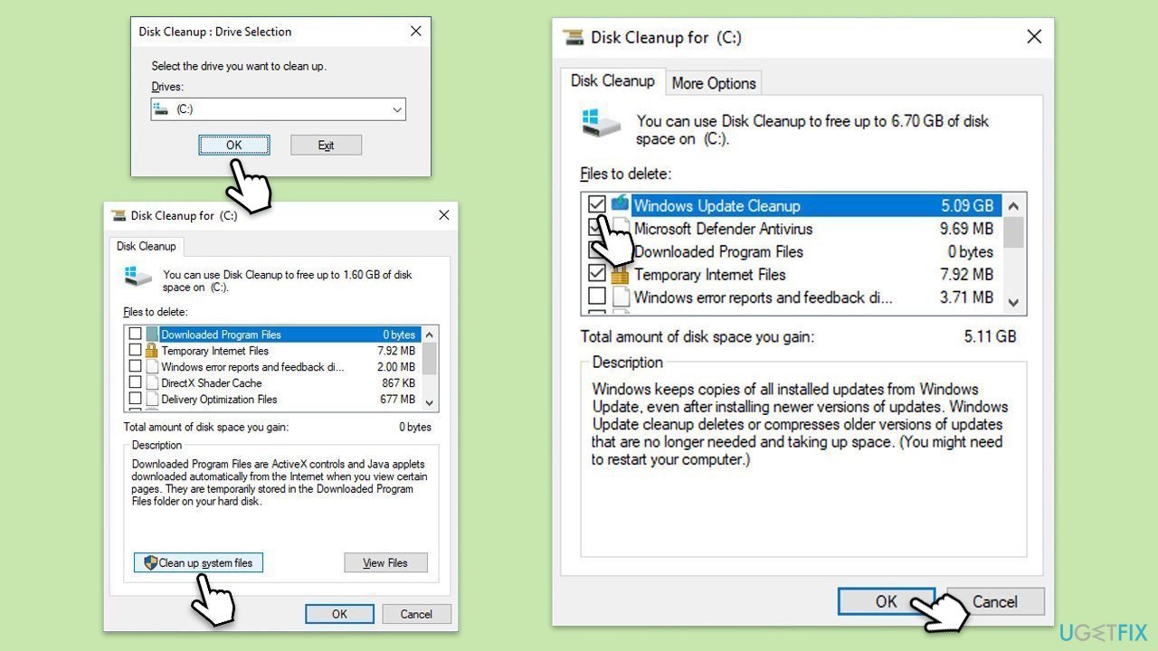
Task: Click drive icon in small Disk Cleanup header
Action: [x=138, y=277]
